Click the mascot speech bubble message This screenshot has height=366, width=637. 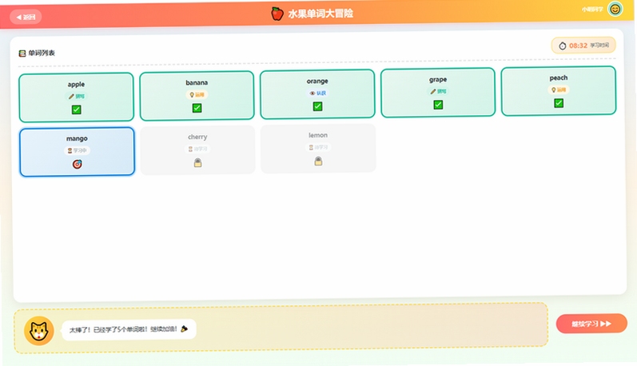click(x=129, y=329)
